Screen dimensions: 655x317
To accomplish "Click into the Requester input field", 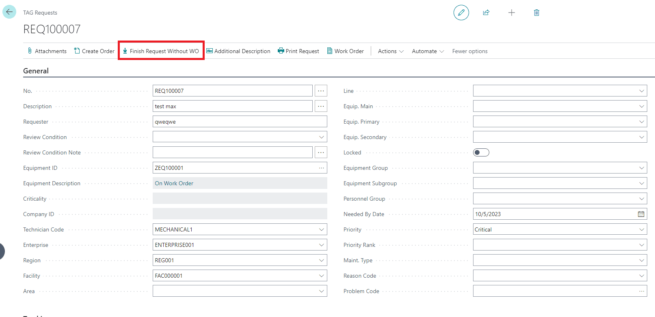I will point(240,122).
